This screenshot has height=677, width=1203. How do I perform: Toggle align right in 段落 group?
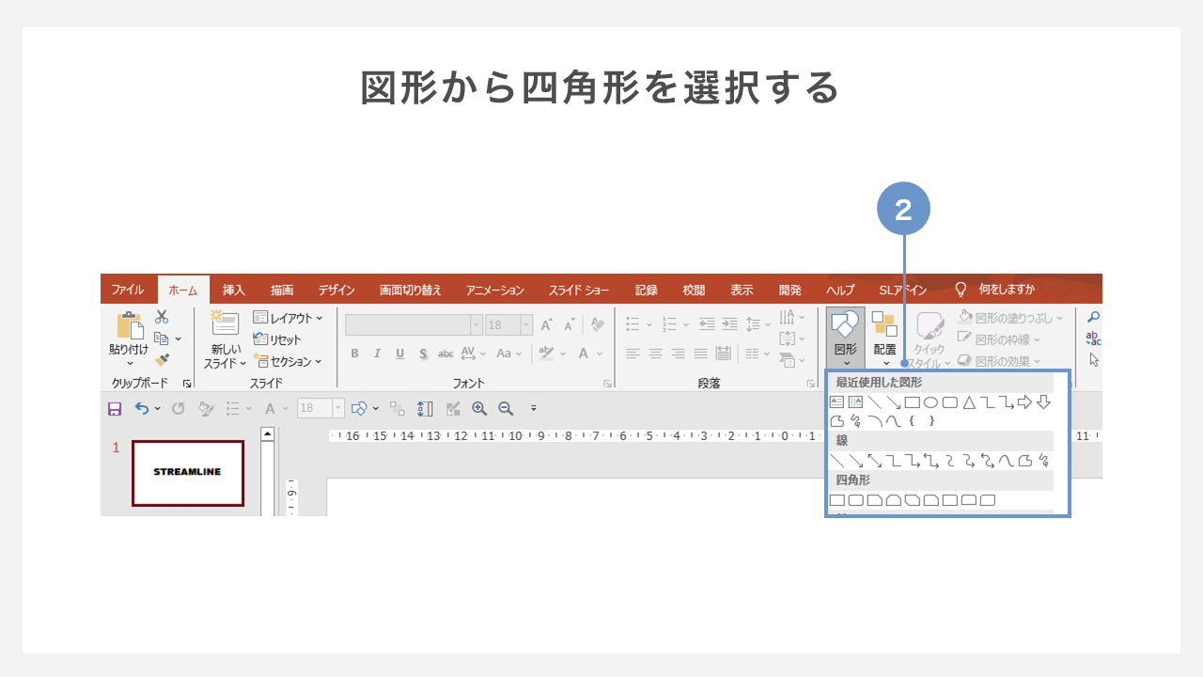pyautogui.click(x=678, y=354)
